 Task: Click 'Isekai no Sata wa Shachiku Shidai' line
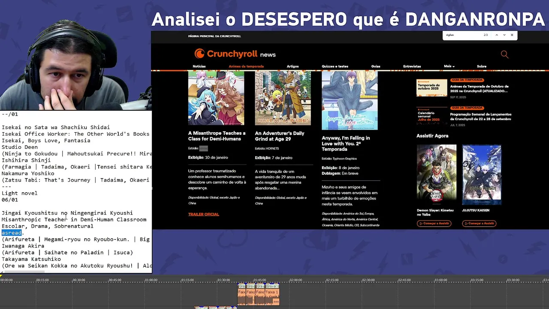point(56,127)
